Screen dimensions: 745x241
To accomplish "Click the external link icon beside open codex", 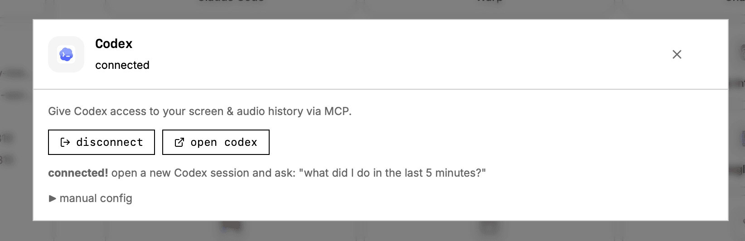I will coord(179,142).
